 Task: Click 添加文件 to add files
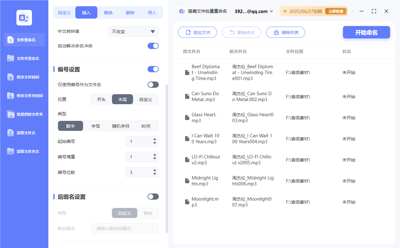[198, 32]
